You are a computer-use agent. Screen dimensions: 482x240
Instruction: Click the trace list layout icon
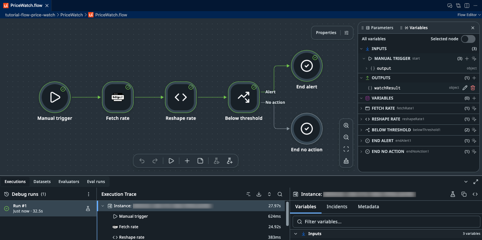[x=248, y=194]
